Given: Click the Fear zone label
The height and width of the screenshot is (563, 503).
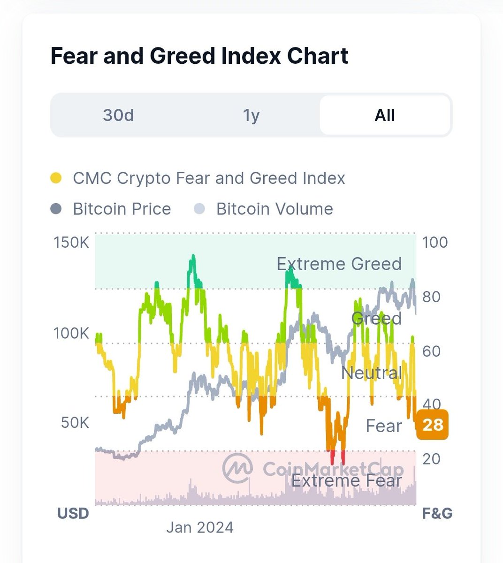Looking at the screenshot, I should point(384,426).
